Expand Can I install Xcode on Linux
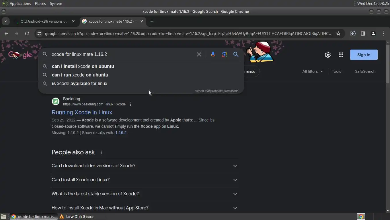This screenshot has height=220, width=390. click(145, 180)
